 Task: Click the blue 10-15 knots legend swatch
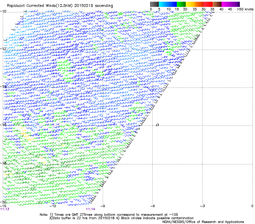(172, 4)
